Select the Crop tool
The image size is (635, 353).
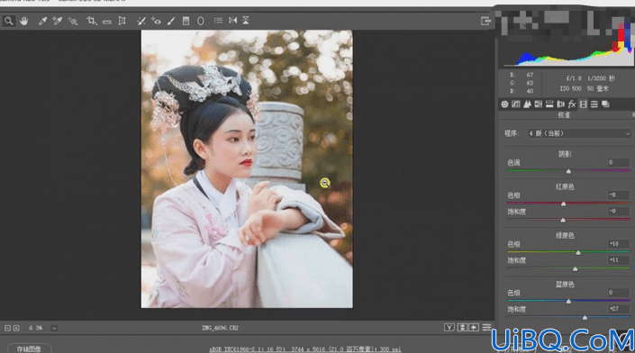click(92, 21)
